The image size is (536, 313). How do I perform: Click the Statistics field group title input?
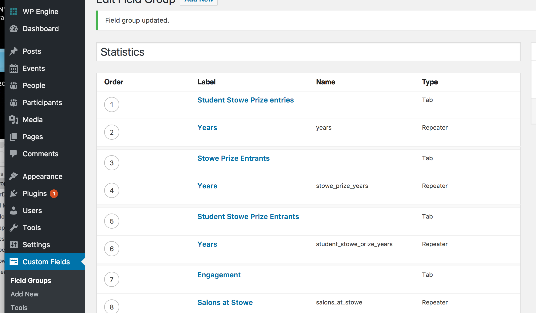[308, 52]
